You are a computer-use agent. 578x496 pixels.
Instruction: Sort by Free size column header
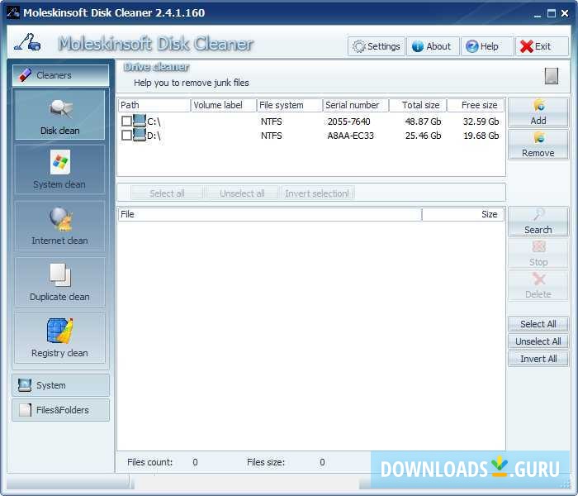(x=476, y=105)
